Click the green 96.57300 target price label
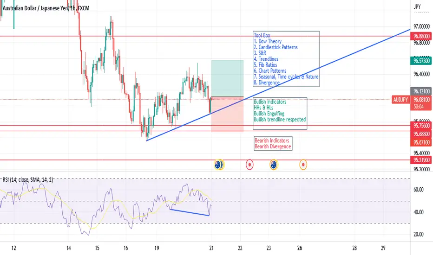 coord(421,61)
